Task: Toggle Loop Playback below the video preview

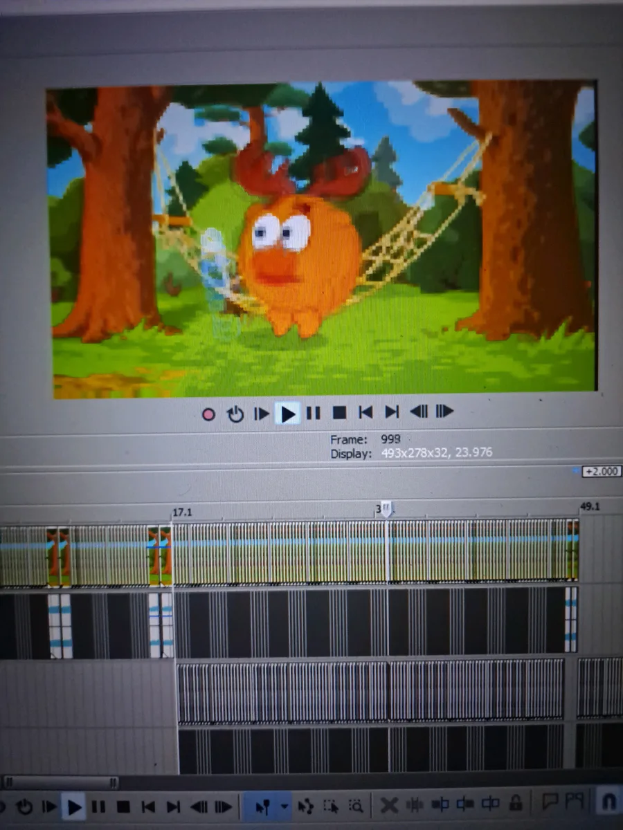Action: [x=235, y=414]
